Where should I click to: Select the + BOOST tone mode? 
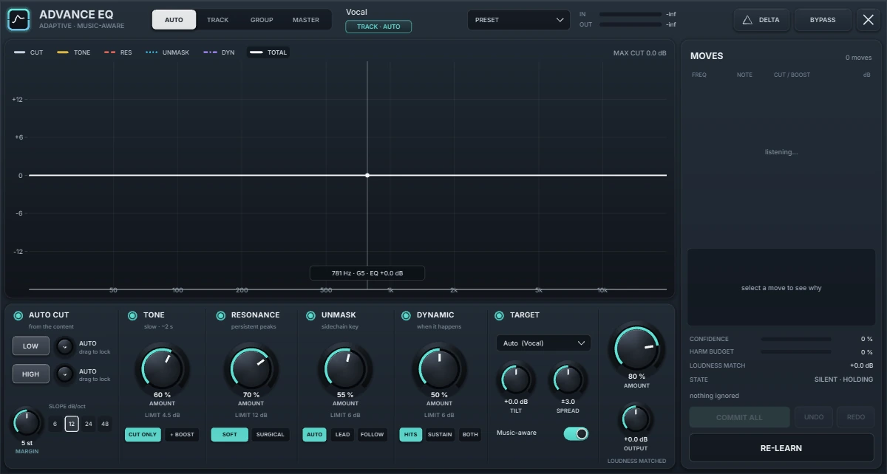[x=181, y=434]
